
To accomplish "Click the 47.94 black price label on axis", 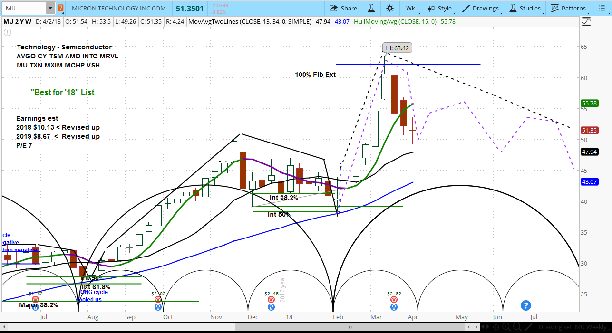I will [589, 152].
